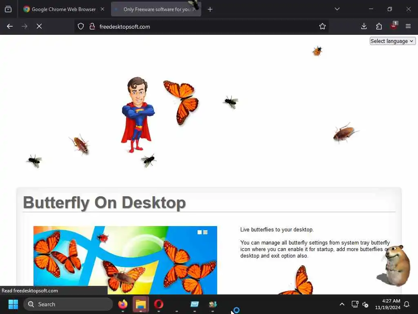The height and width of the screenshot is (314, 418).
Task: Open the taskbar icon right of the blue window app
Action: 212,304
